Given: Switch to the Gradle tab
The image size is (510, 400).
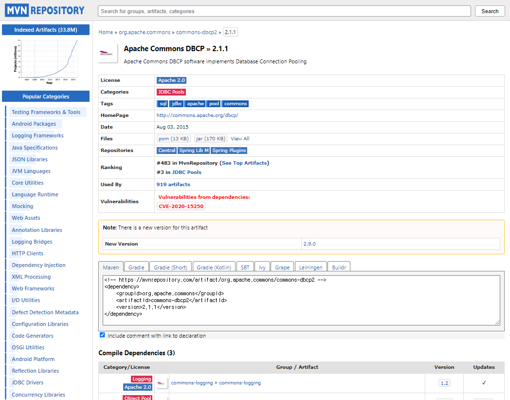Looking at the screenshot, I should pos(136,267).
